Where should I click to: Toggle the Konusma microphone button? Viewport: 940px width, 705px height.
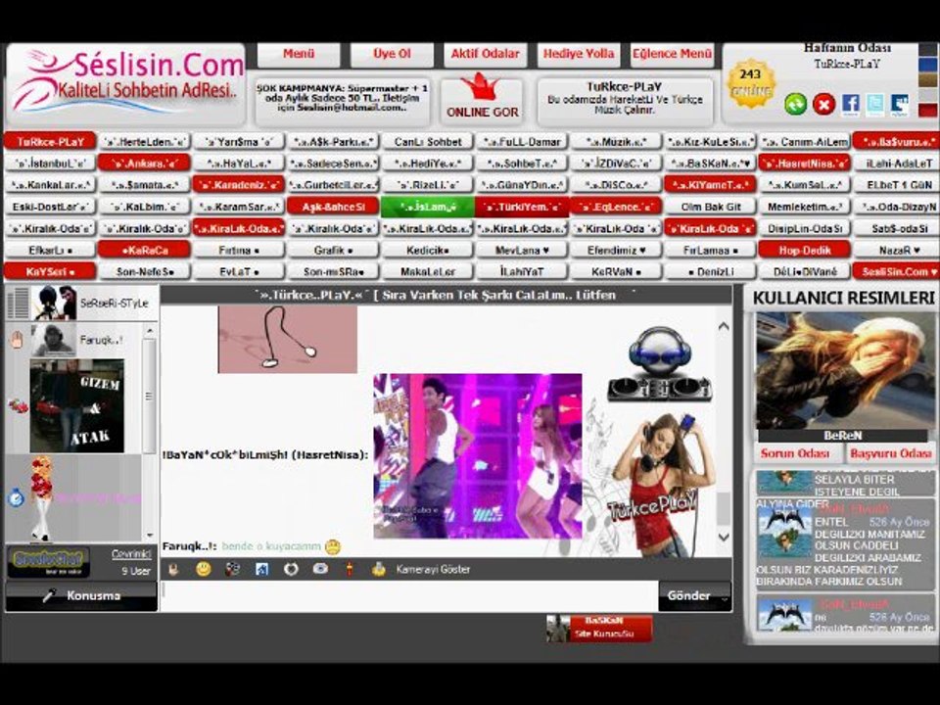(x=81, y=596)
